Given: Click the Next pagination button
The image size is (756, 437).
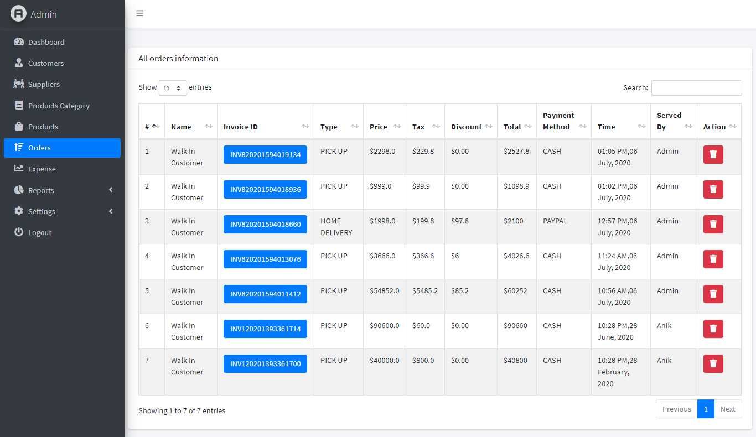Looking at the screenshot, I should pyautogui.click(x=727, y=409).
